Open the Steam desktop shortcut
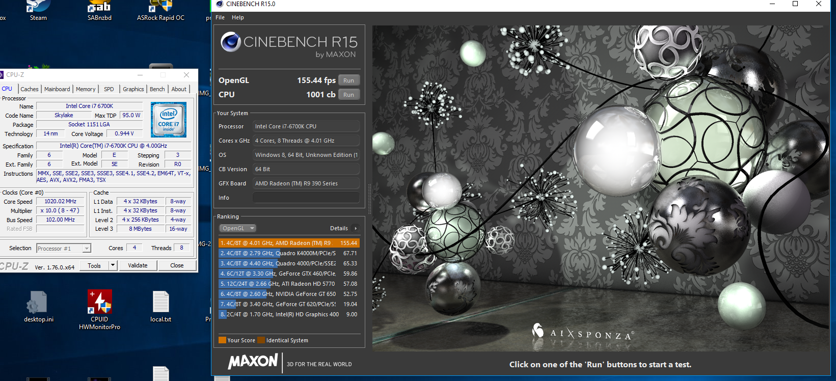Image resolution: width=836 pixels, height=381 pixels. coord(38,10)
